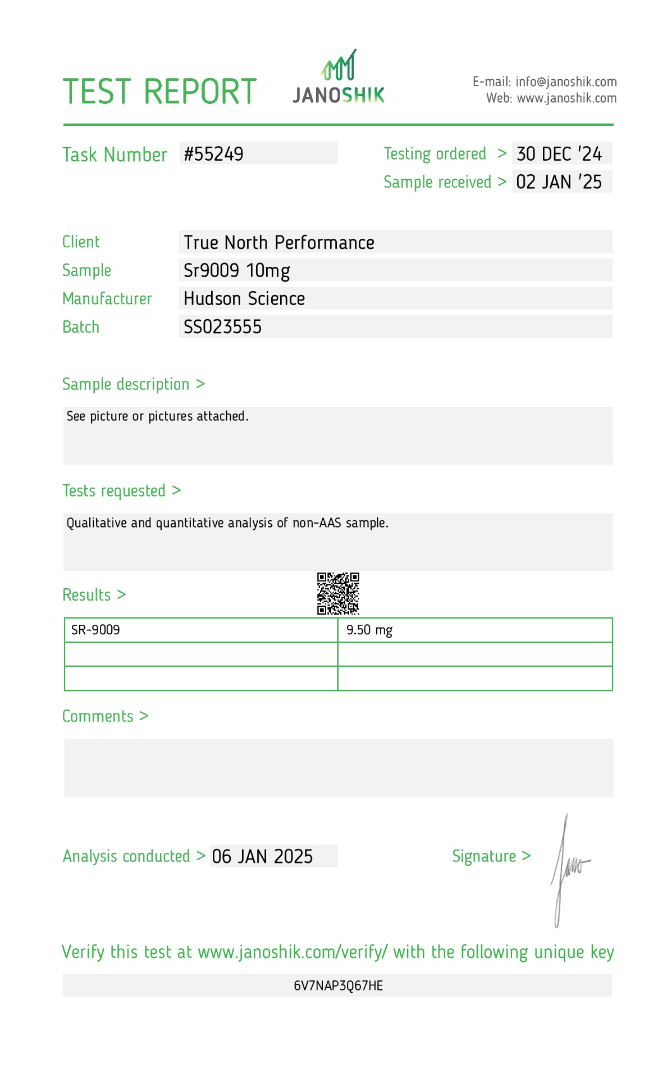Click the Janoshik logo
672x1086 pixels.
pos(339,77)
